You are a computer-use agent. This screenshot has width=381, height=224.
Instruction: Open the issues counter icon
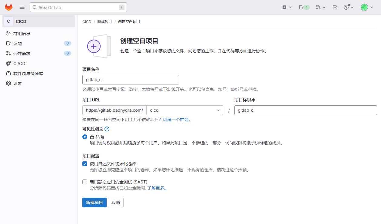point(304,7)
